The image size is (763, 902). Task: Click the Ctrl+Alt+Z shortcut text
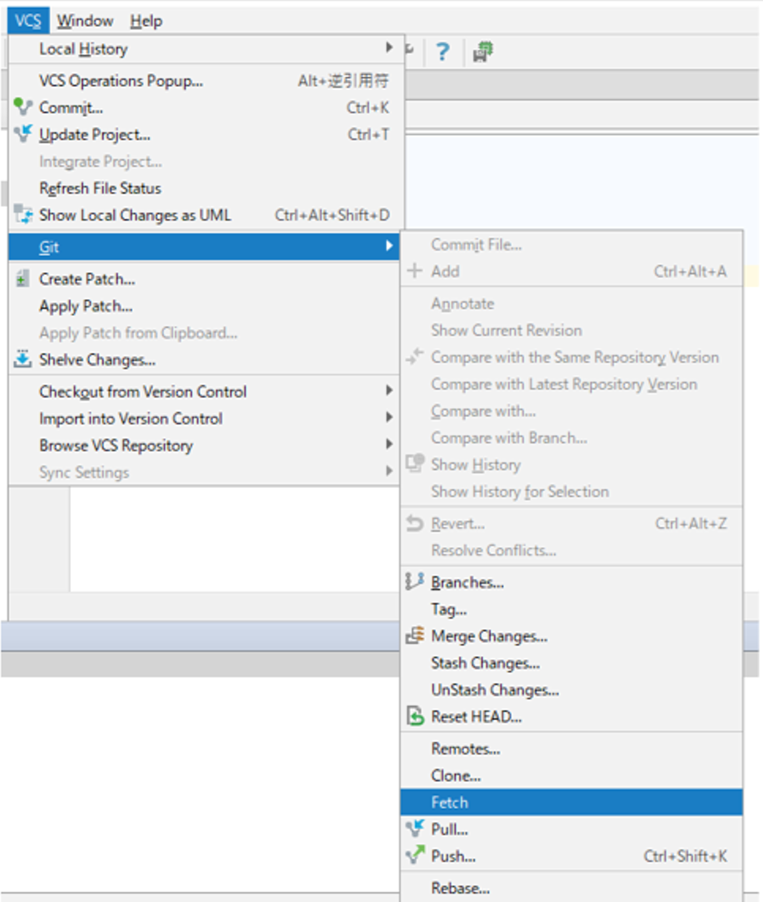(x=691, y=524)
